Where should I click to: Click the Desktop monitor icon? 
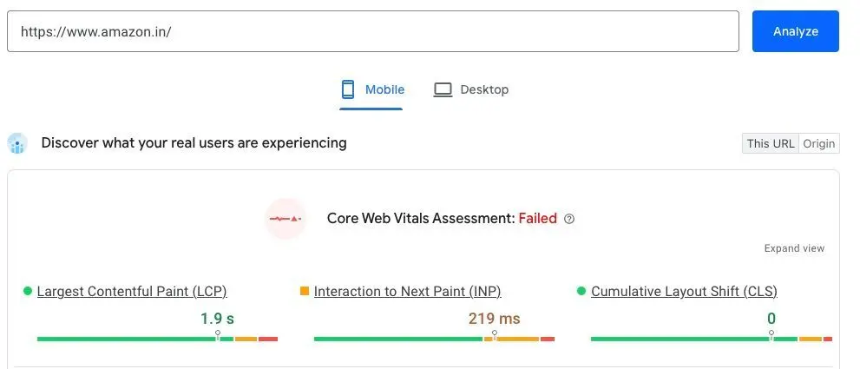coord(443,89)
